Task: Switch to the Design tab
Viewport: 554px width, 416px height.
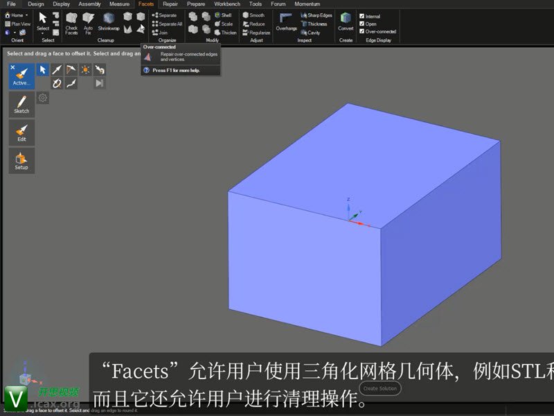Action: (x=36, y=4)
